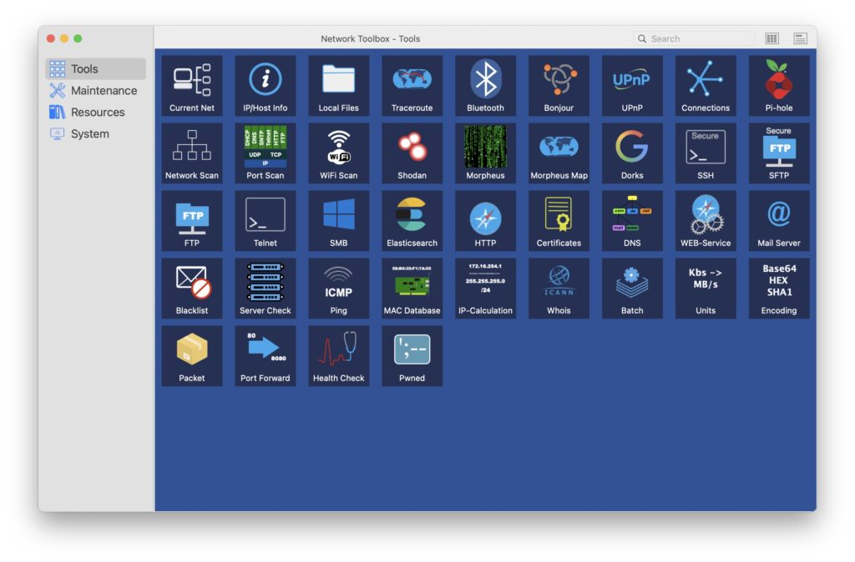Open the Pwned password checker
The height and width of the screenshot is (562, 855).
tap(412, 355)
